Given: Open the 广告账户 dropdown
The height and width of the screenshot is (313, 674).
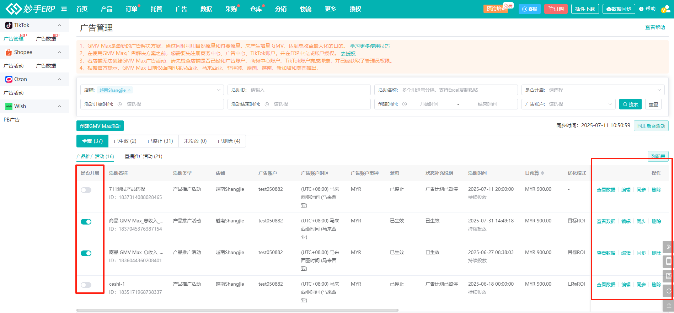Looking at the screenshot, I should pos(568,104).
